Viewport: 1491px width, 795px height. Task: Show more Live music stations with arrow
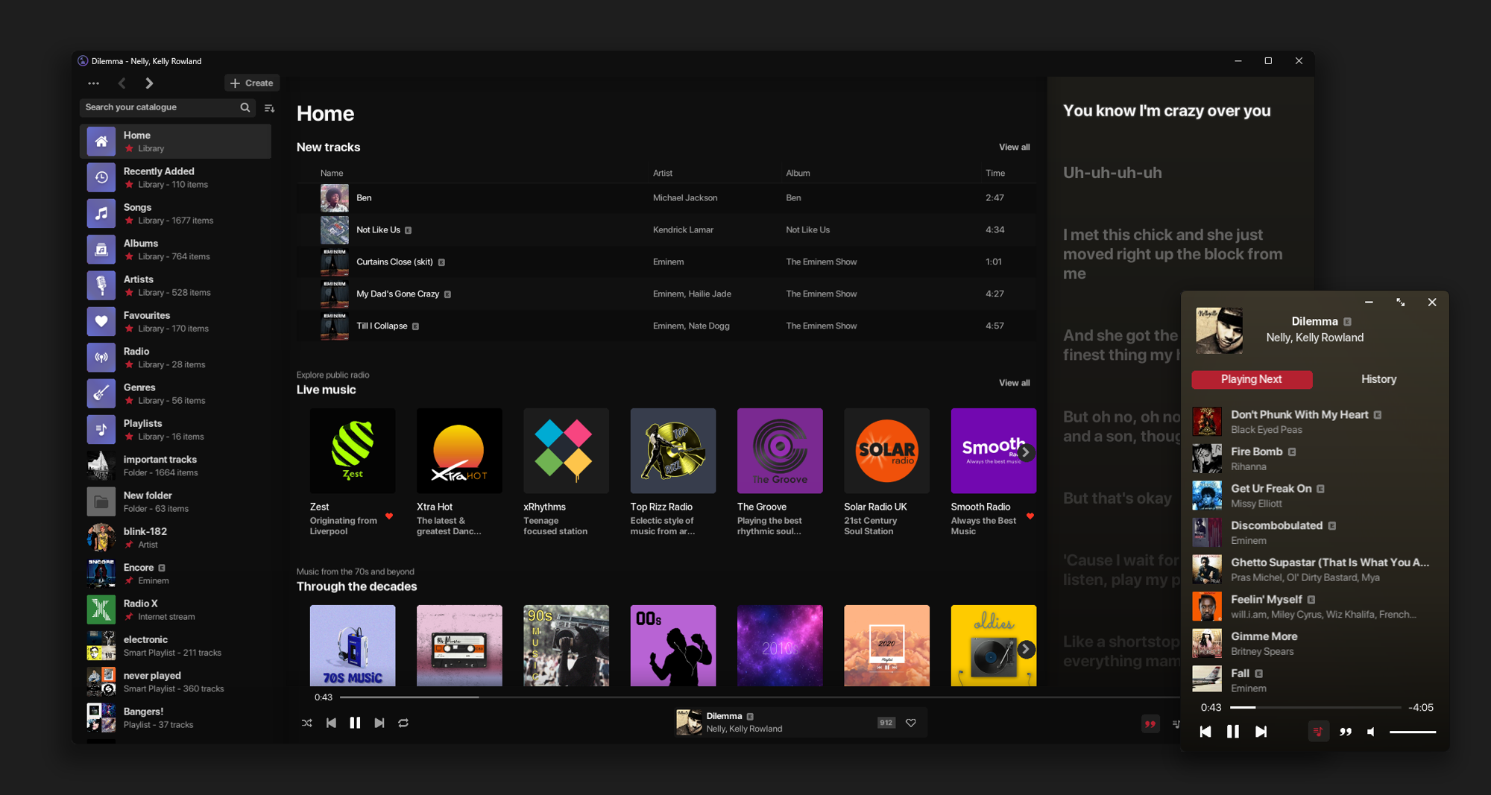[1026, 452]
